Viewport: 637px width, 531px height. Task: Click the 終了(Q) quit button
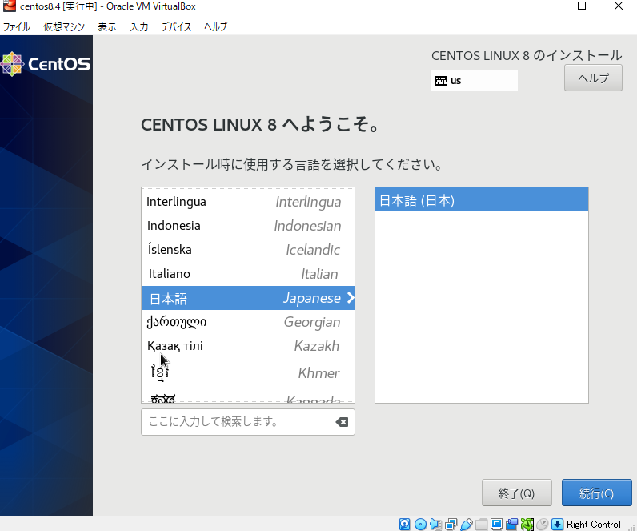(x=516, y=493)
